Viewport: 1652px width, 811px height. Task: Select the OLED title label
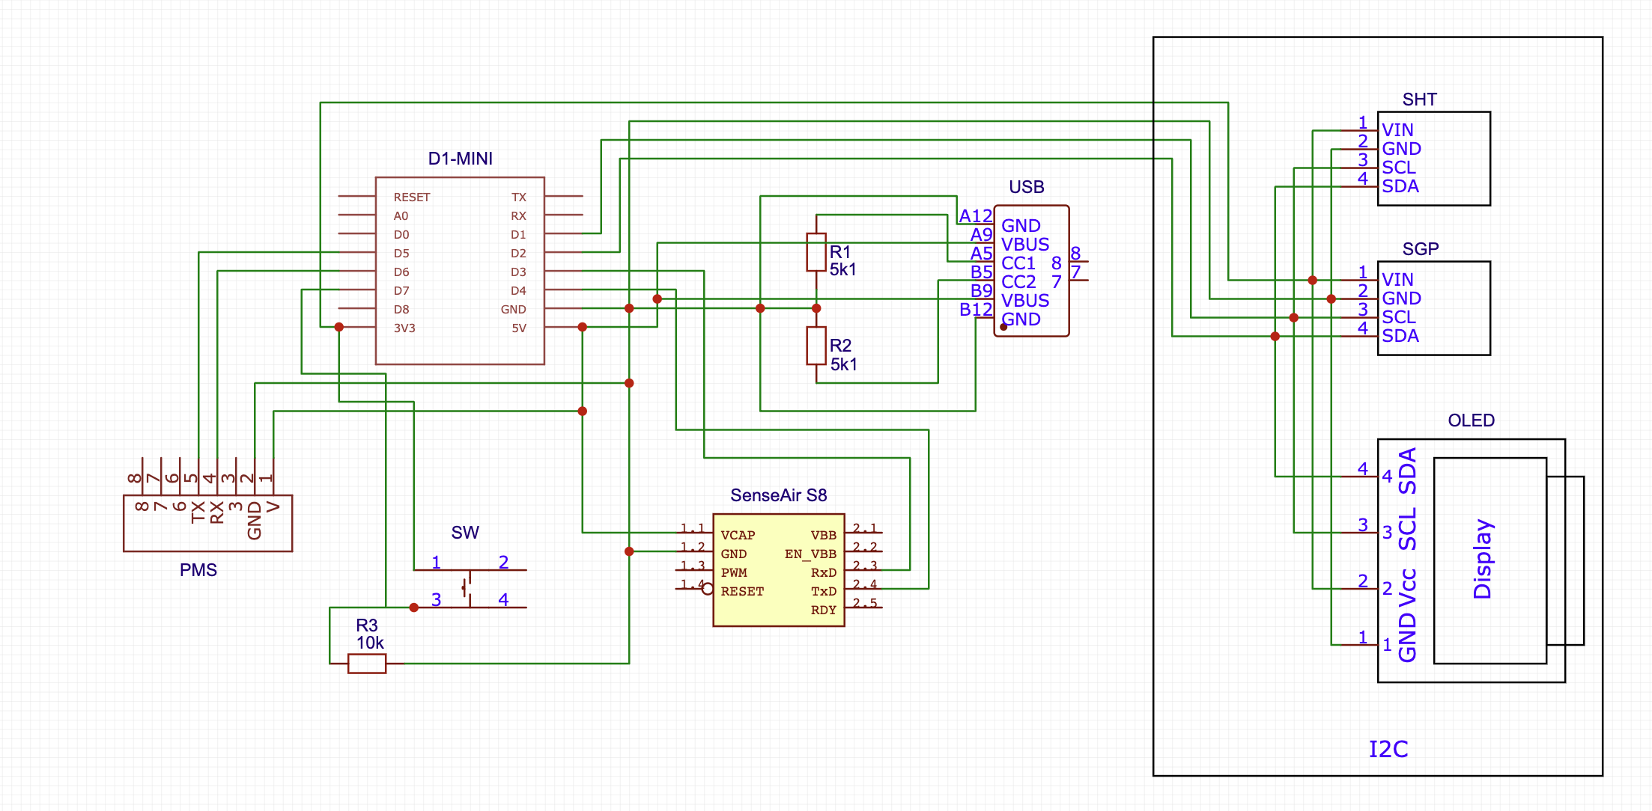[1471, 420]
